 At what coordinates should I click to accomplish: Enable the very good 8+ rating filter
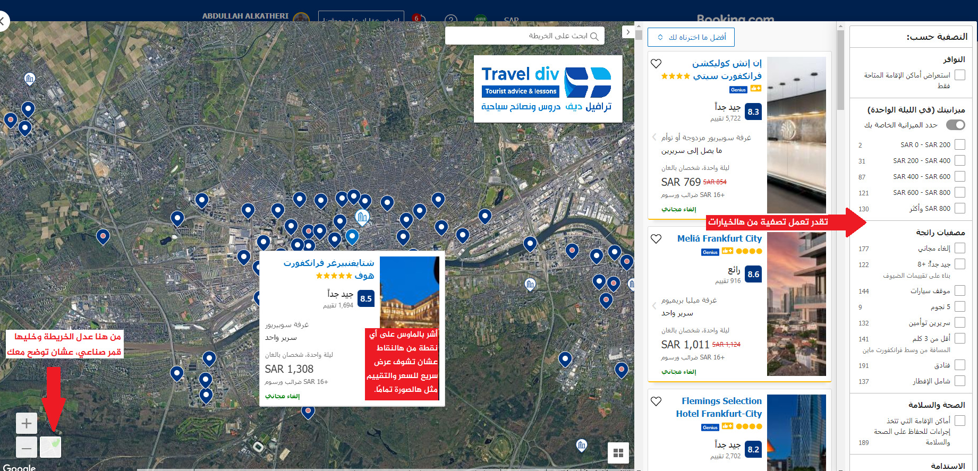click(x=960, y=264)
